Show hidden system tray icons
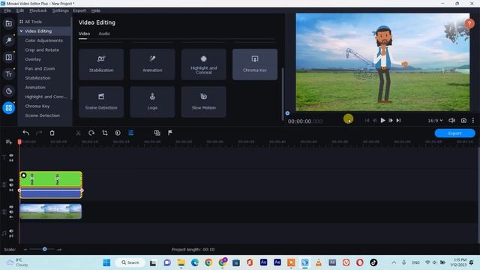The width and height of the screenshot is (480, 270). 394,262
